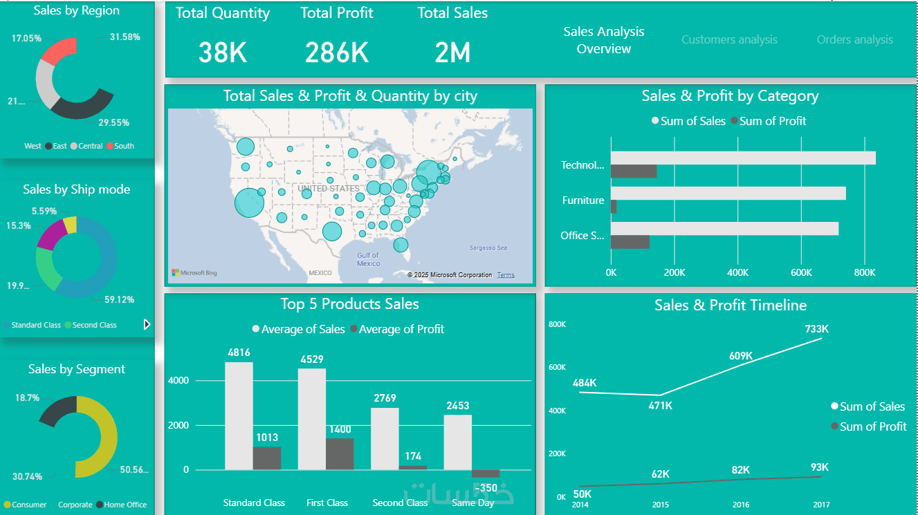
Task: Select West in the Region legend
Action: click(33, 146)
